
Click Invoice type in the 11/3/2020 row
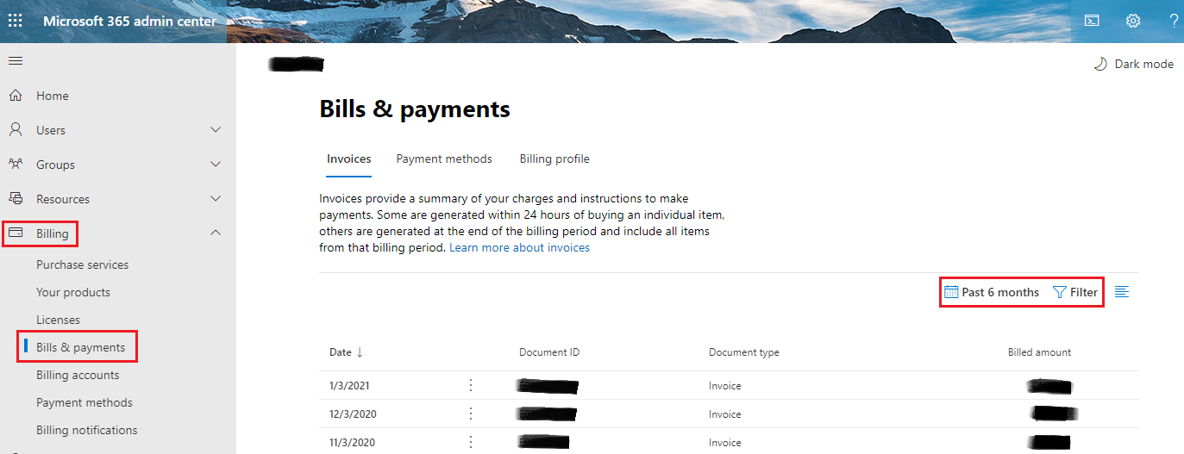[725, 443]
